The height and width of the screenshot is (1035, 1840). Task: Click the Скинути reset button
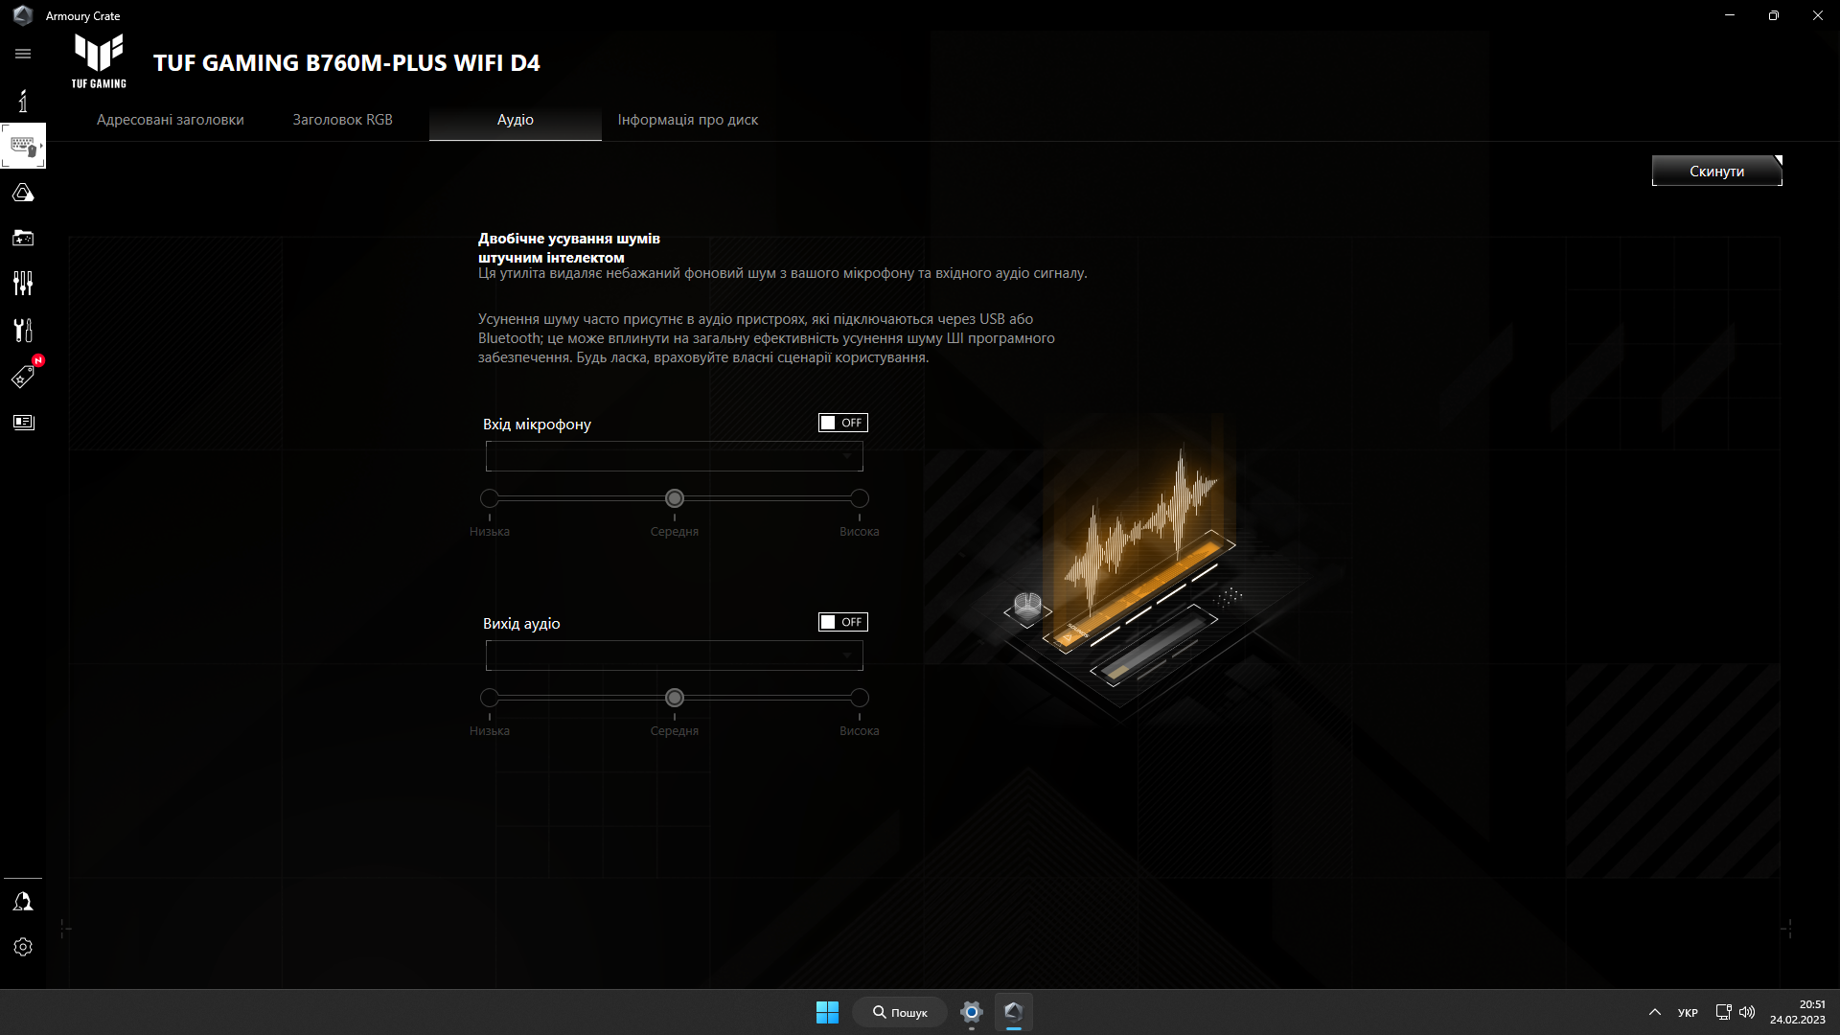coord(1715,172)
